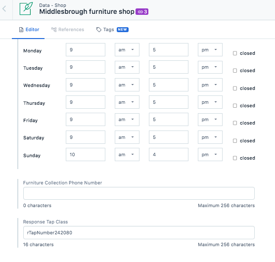Open Wednesday closing pm dropdown

[x=210, y=85]
